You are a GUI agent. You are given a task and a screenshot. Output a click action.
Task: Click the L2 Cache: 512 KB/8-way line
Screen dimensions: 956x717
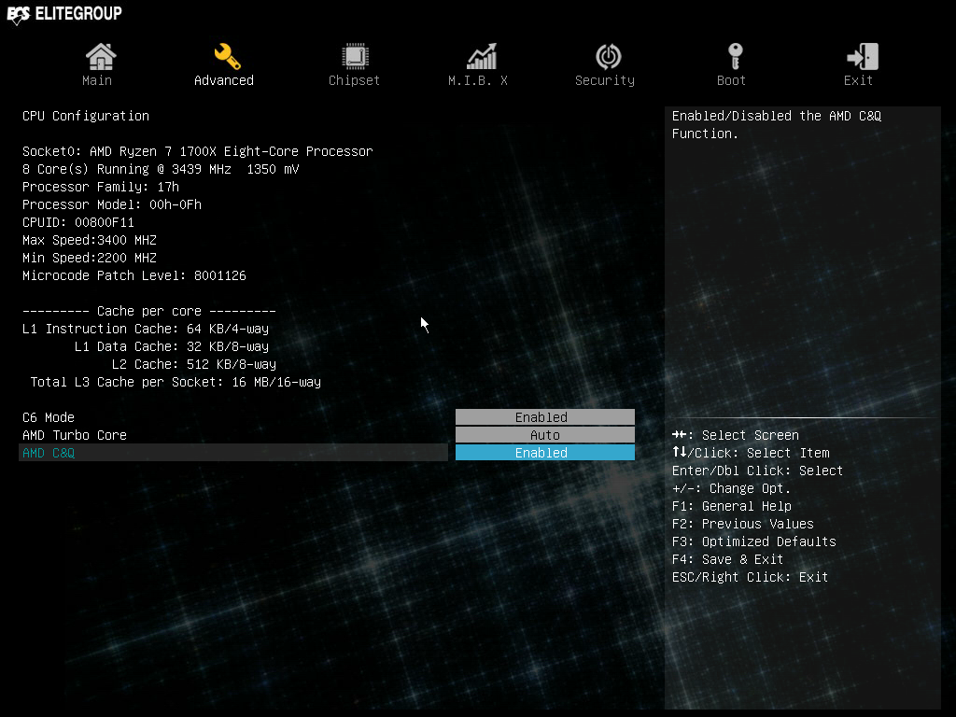pos(194,364)
